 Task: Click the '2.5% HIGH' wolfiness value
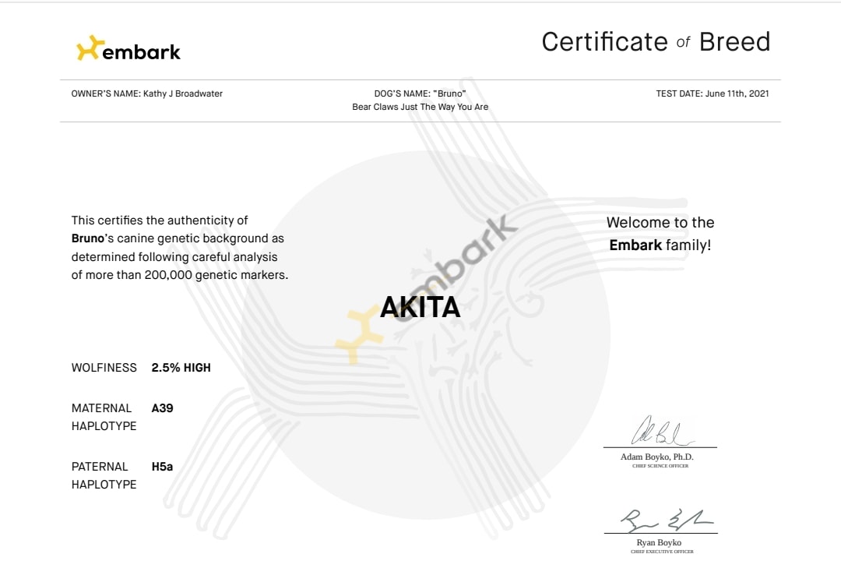coord(181,368)
